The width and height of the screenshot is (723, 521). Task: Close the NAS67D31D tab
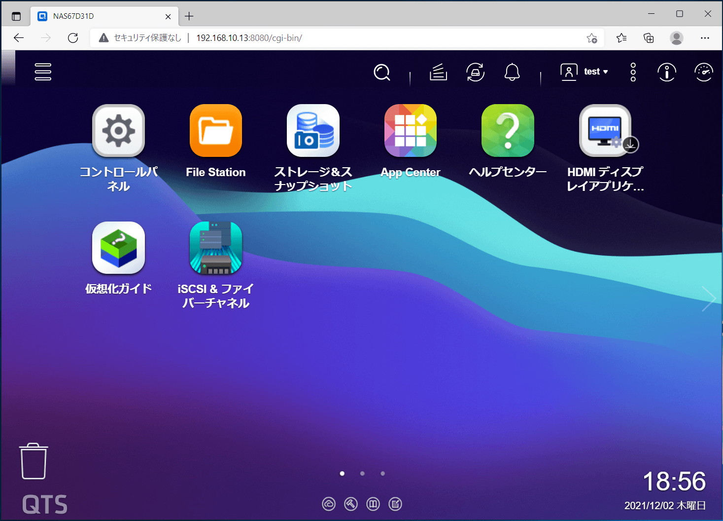(168, 16)
